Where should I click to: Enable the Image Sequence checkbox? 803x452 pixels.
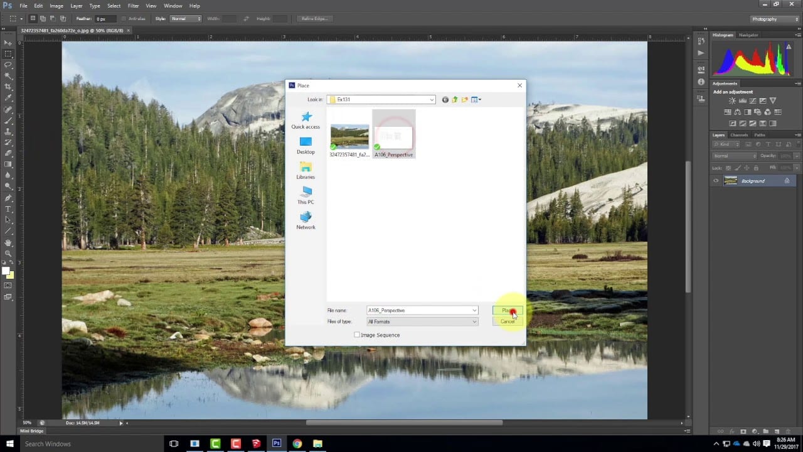click(357, 335)
